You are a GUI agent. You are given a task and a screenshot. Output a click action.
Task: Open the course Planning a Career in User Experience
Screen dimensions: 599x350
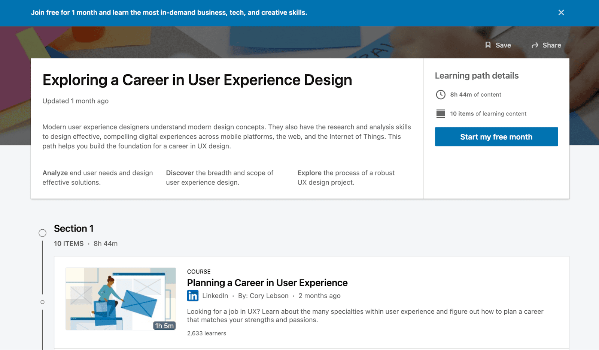click(x=267, y=283)
